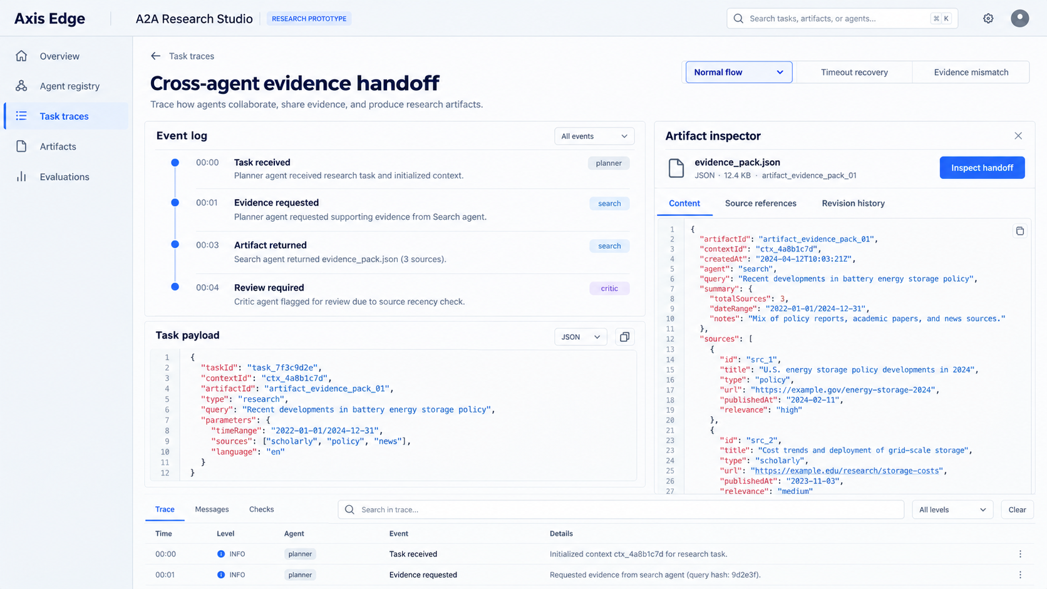The height and width of the screenshot is (589, 1047).
Task: Open the Artifacts document icon
Action: pos(21,146)
